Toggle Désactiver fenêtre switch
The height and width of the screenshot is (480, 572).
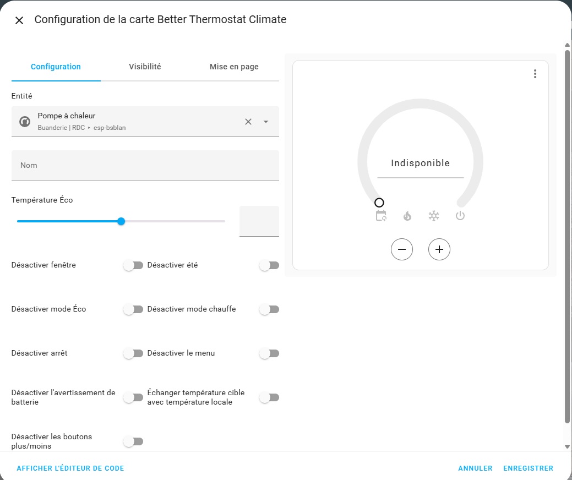click(133, 265)
